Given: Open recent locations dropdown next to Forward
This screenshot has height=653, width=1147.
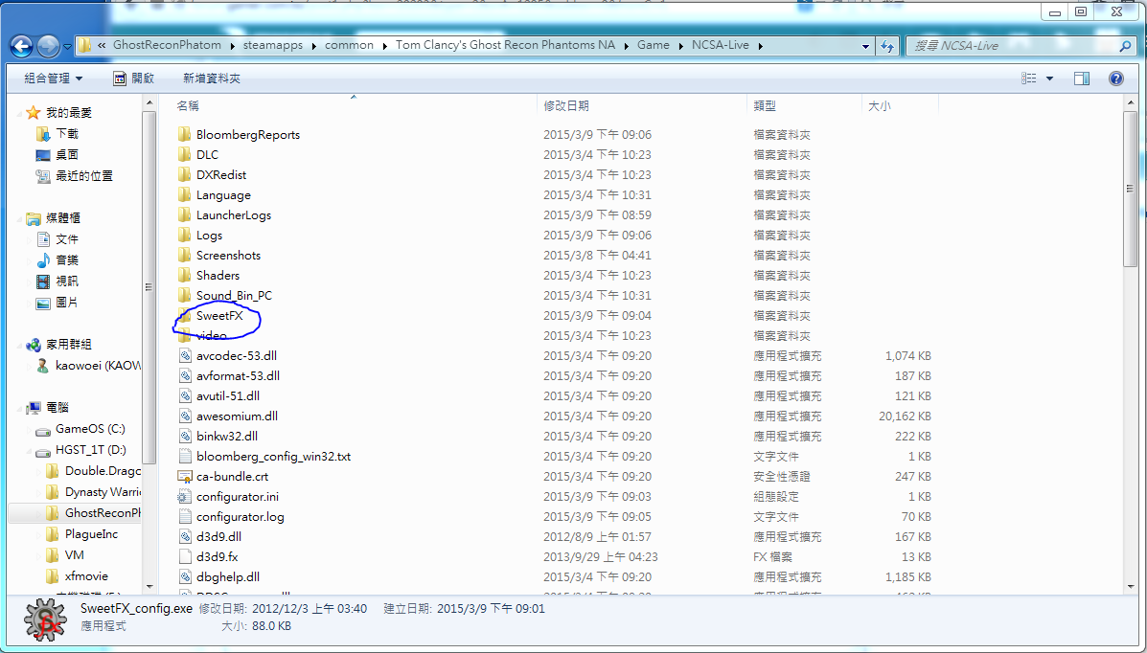Looking at the screenshot, I should (x=67, y=46).
